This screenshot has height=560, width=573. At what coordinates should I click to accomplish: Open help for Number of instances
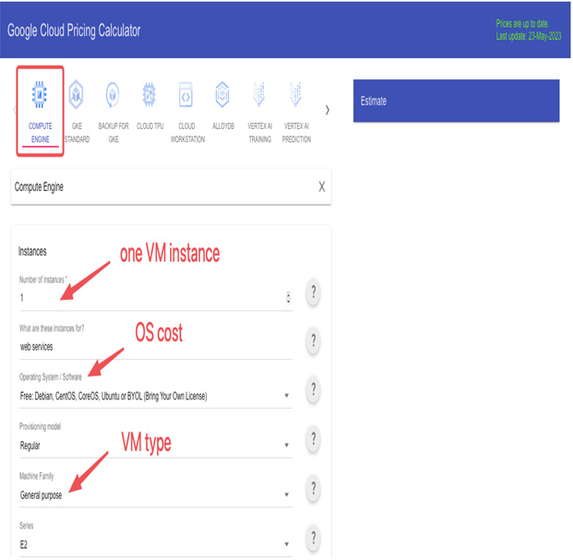(x=313, y=292)
